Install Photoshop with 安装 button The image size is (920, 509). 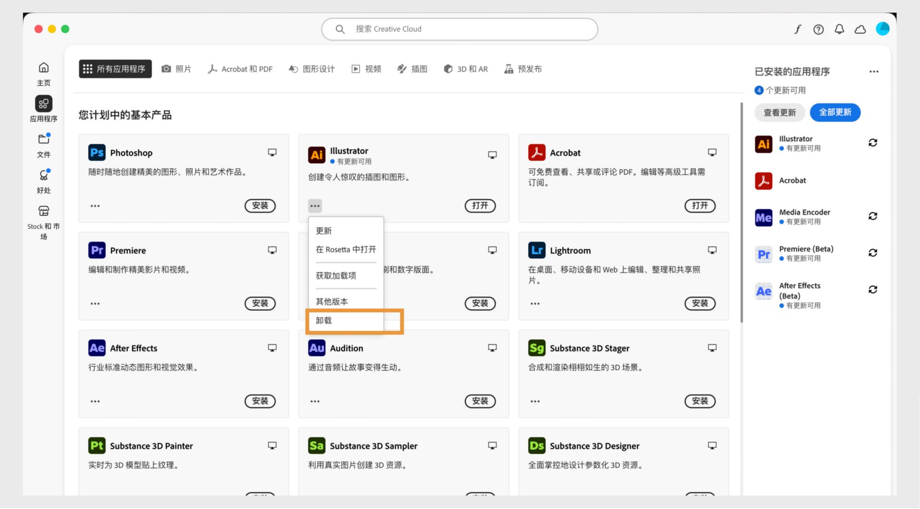[x=260, y=206]
